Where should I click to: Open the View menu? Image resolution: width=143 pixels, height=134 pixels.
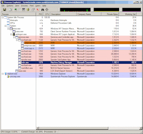click(x=17, y=6)
